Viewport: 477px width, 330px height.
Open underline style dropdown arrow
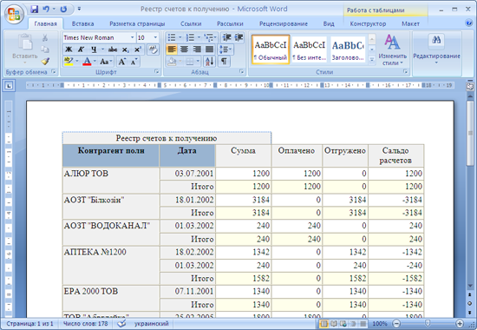pyautogui.click(x=102, y=49)
